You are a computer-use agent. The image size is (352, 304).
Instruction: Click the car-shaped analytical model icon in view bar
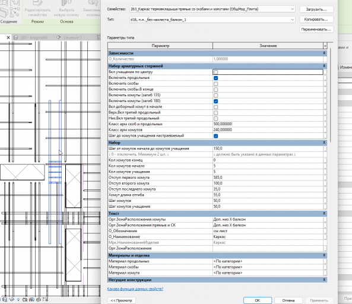point(31,299)
